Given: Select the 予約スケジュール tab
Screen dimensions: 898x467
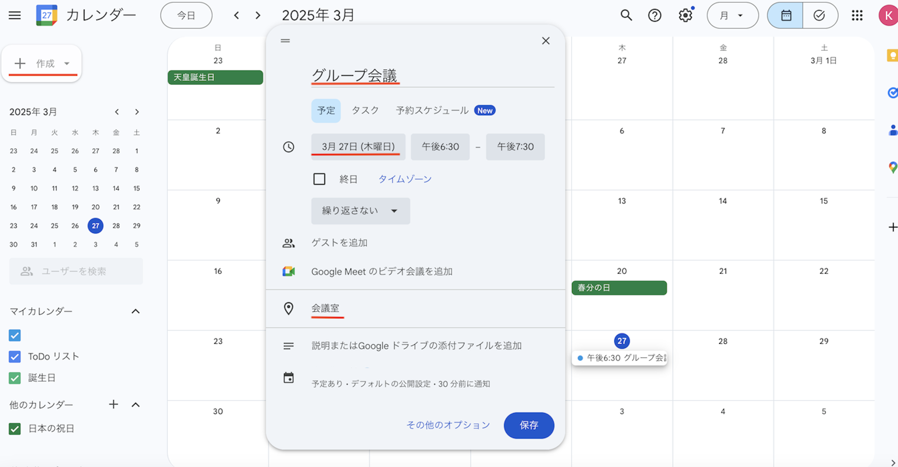Looking at the screenshot, I should click(432, 111).
